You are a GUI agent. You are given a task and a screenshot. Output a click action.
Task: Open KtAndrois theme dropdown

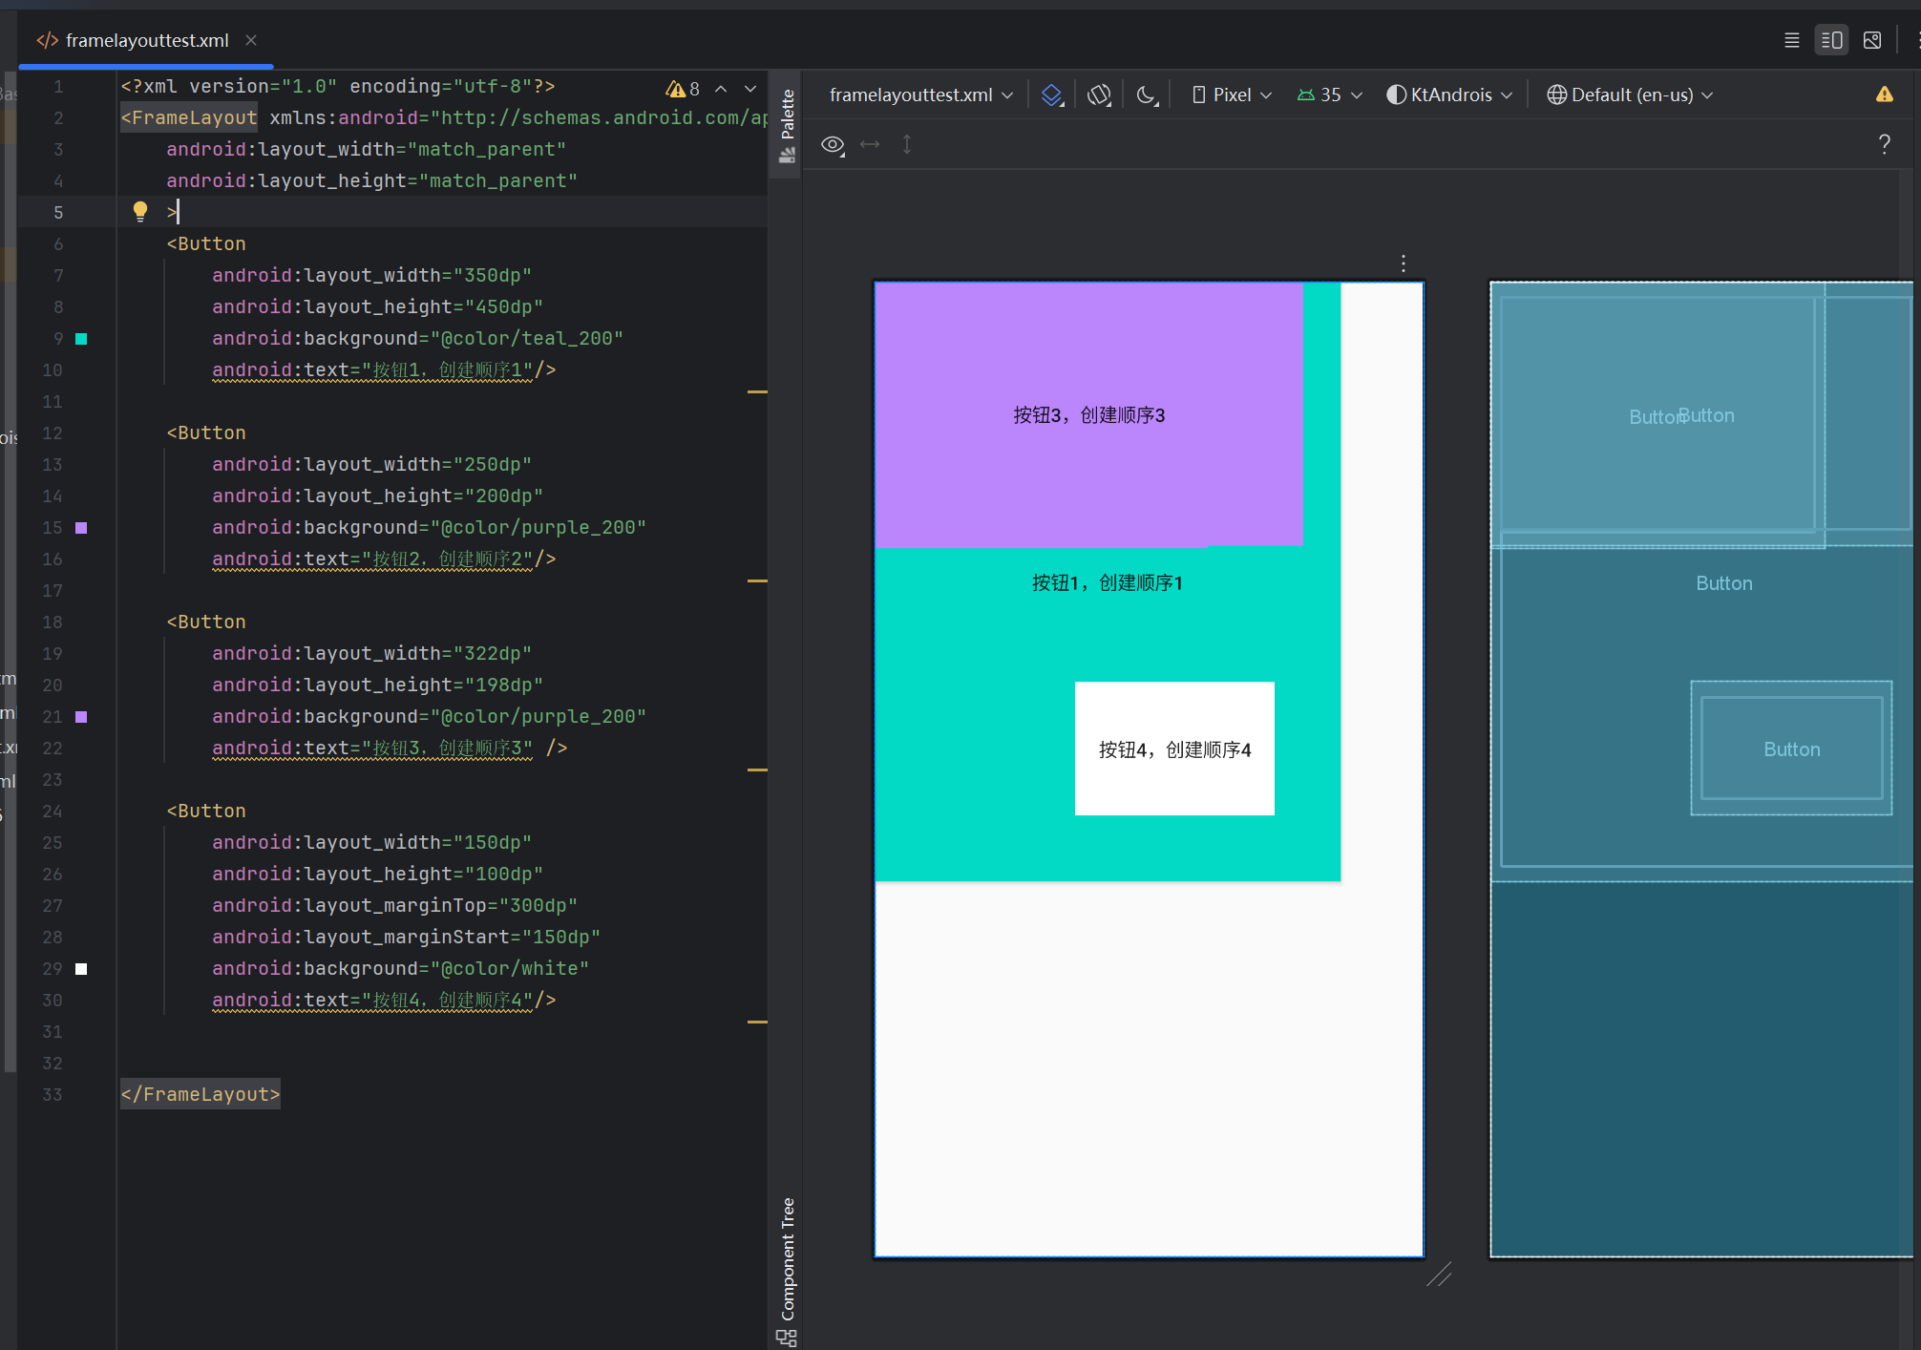click(x=1449, y=95)
